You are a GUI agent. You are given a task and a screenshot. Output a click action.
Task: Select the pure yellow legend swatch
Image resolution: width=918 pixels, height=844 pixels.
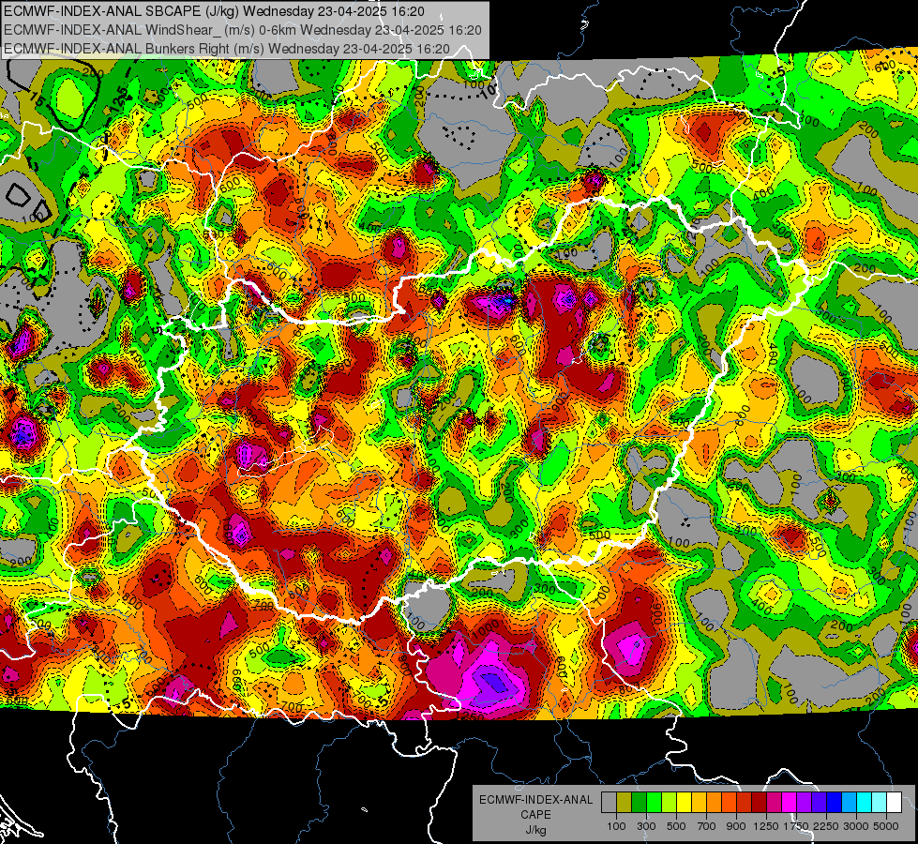click(684, 803)
